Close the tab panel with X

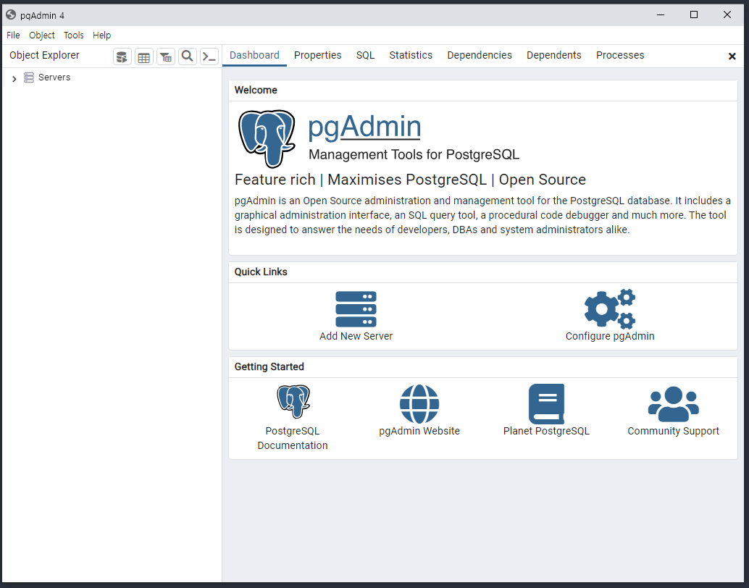[x=732, y=56]
